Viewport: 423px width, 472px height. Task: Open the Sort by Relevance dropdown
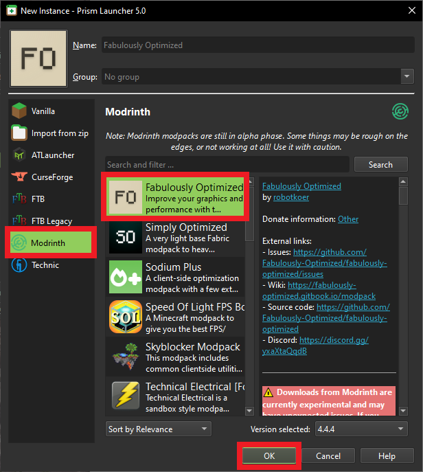pos(158,429)
